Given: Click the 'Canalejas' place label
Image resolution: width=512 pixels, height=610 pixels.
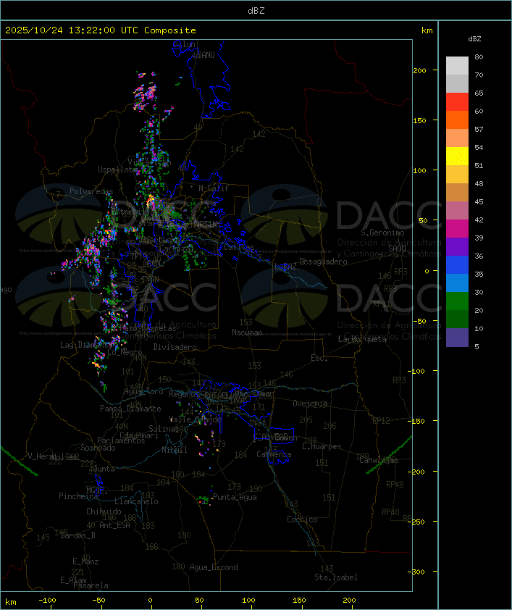Looking at the screenshot, I should (379, 461).
